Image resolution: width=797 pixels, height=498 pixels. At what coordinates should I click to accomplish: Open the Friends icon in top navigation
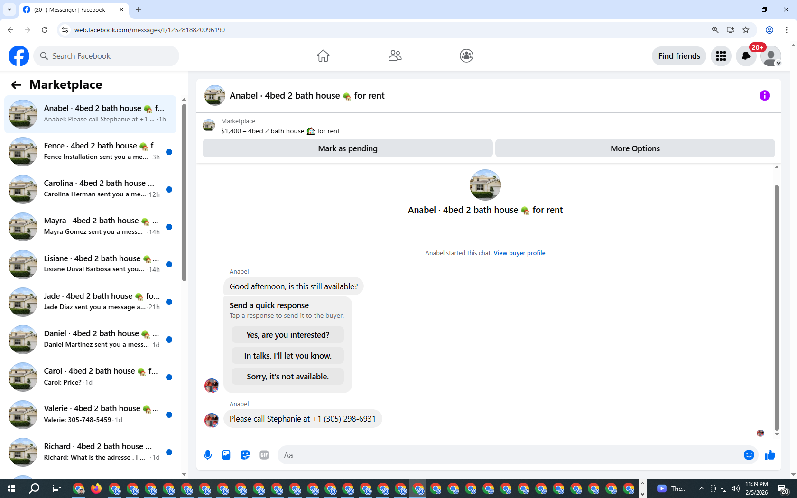pyautogui.click(x=395, y=56)
